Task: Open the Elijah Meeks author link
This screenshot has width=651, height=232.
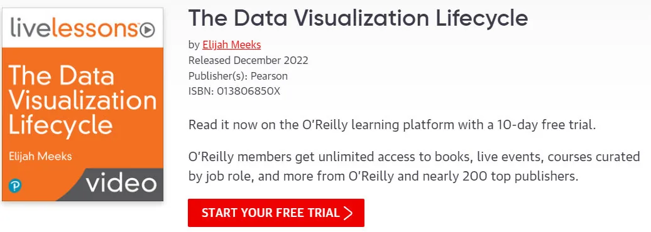Action: tap(232, 45)
